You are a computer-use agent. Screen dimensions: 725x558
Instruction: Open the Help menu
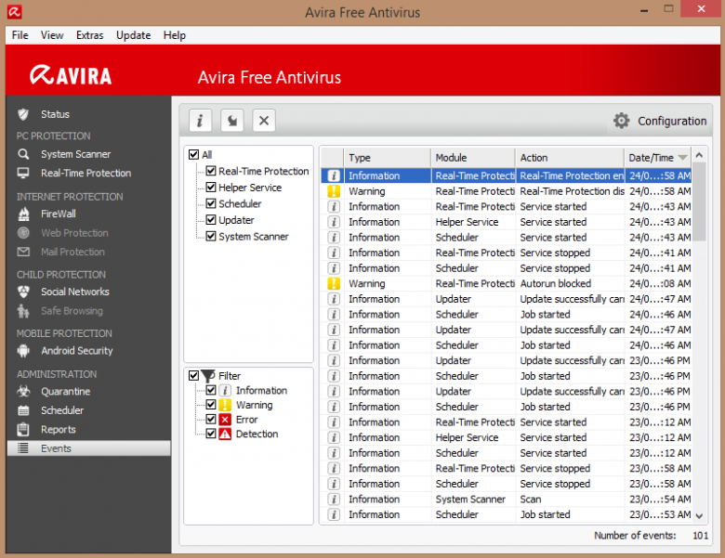click(175, 35)
